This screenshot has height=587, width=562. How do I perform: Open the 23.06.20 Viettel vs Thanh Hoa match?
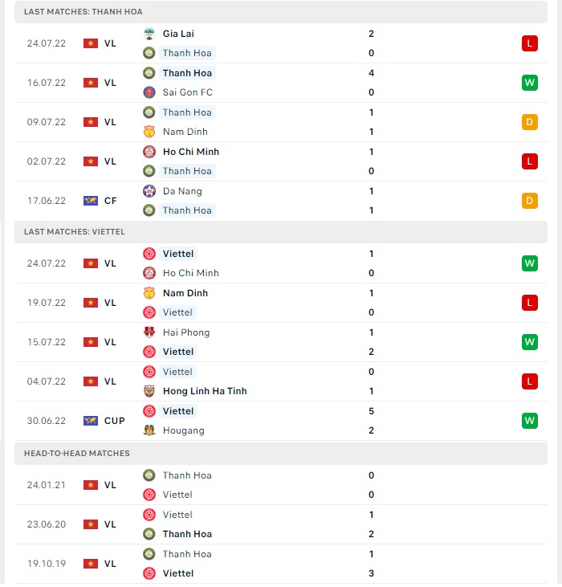point(281,524)
